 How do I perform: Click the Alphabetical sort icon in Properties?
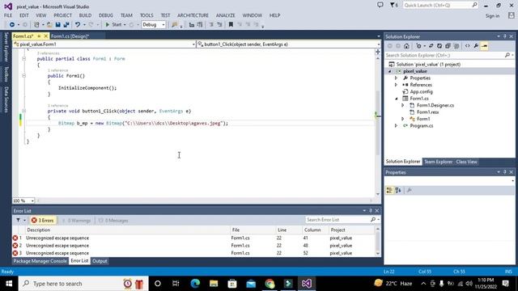click(x=398, y=191)
